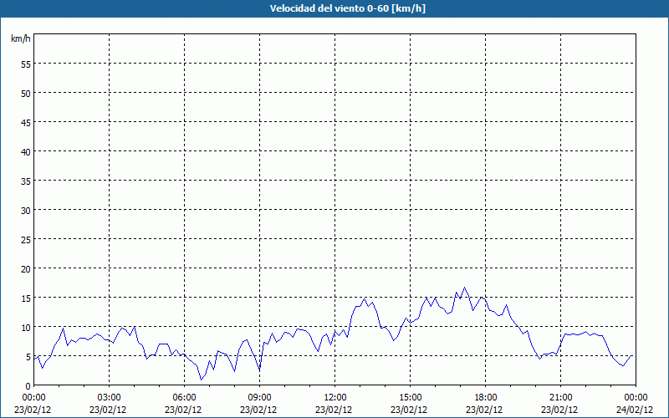This screenshot has width=669, height=418.
Task: Click the 21:00 time label
Action: [560, 398]
